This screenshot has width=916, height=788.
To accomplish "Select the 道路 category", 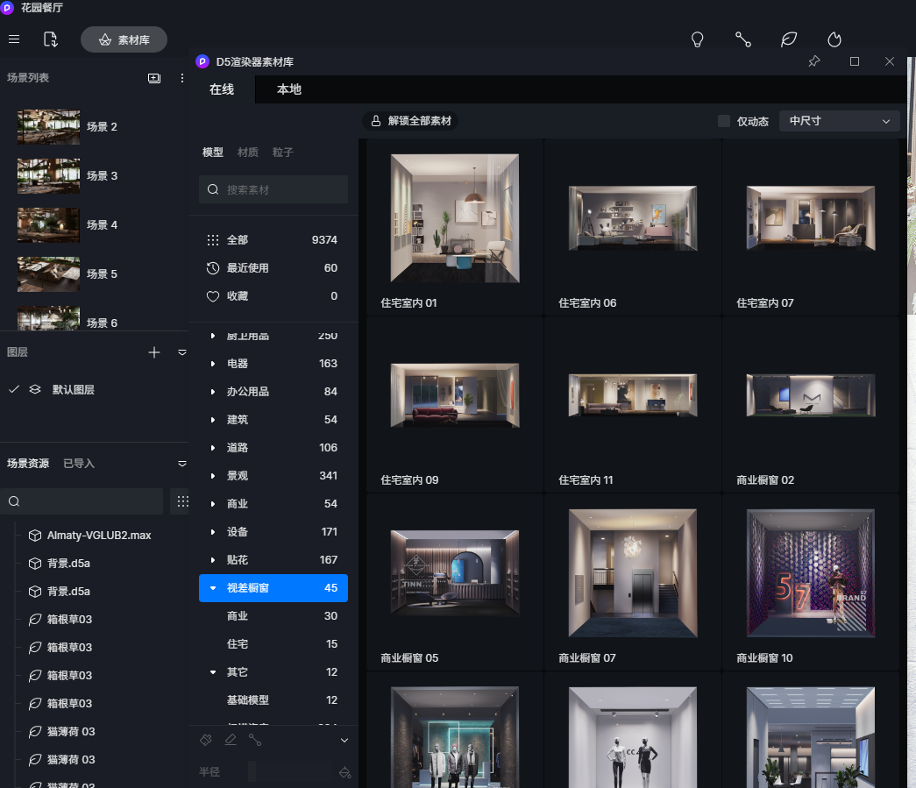I will (x=273, y=447).
